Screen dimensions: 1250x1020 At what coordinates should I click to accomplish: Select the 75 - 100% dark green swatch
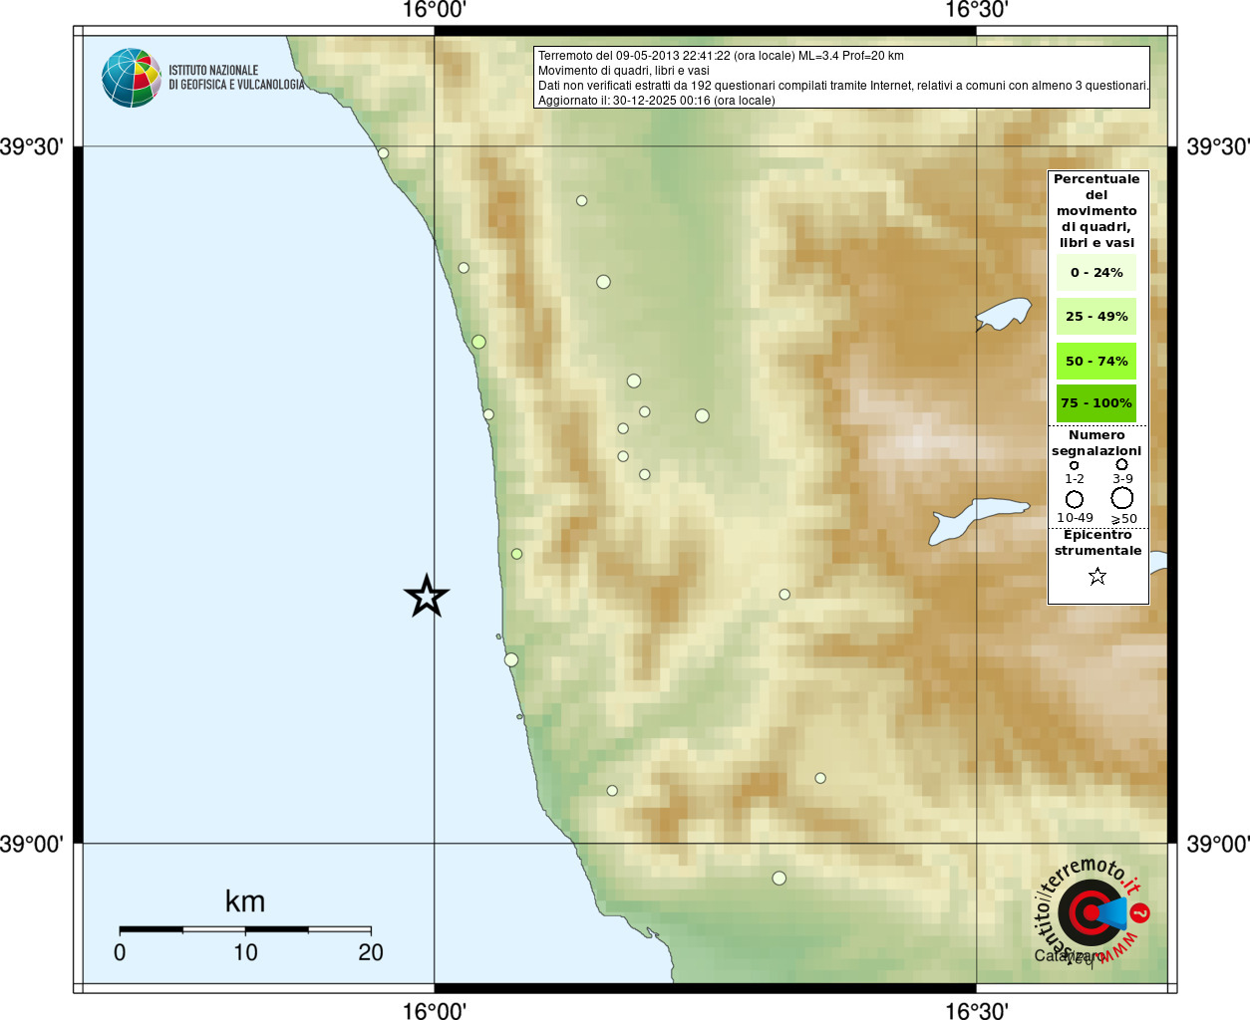[x=1096, y=402]
